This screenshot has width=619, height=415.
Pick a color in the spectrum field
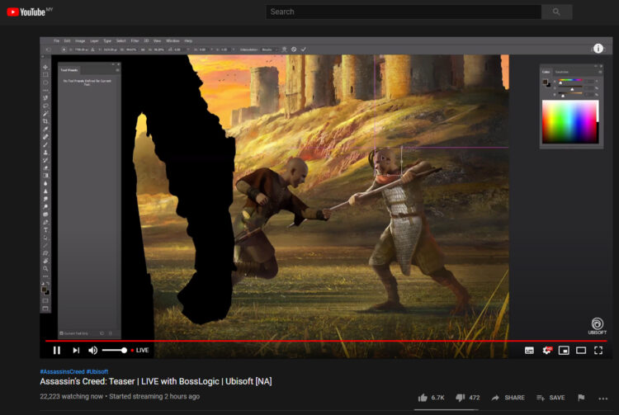pyautogui.click(x=570, y=121)
